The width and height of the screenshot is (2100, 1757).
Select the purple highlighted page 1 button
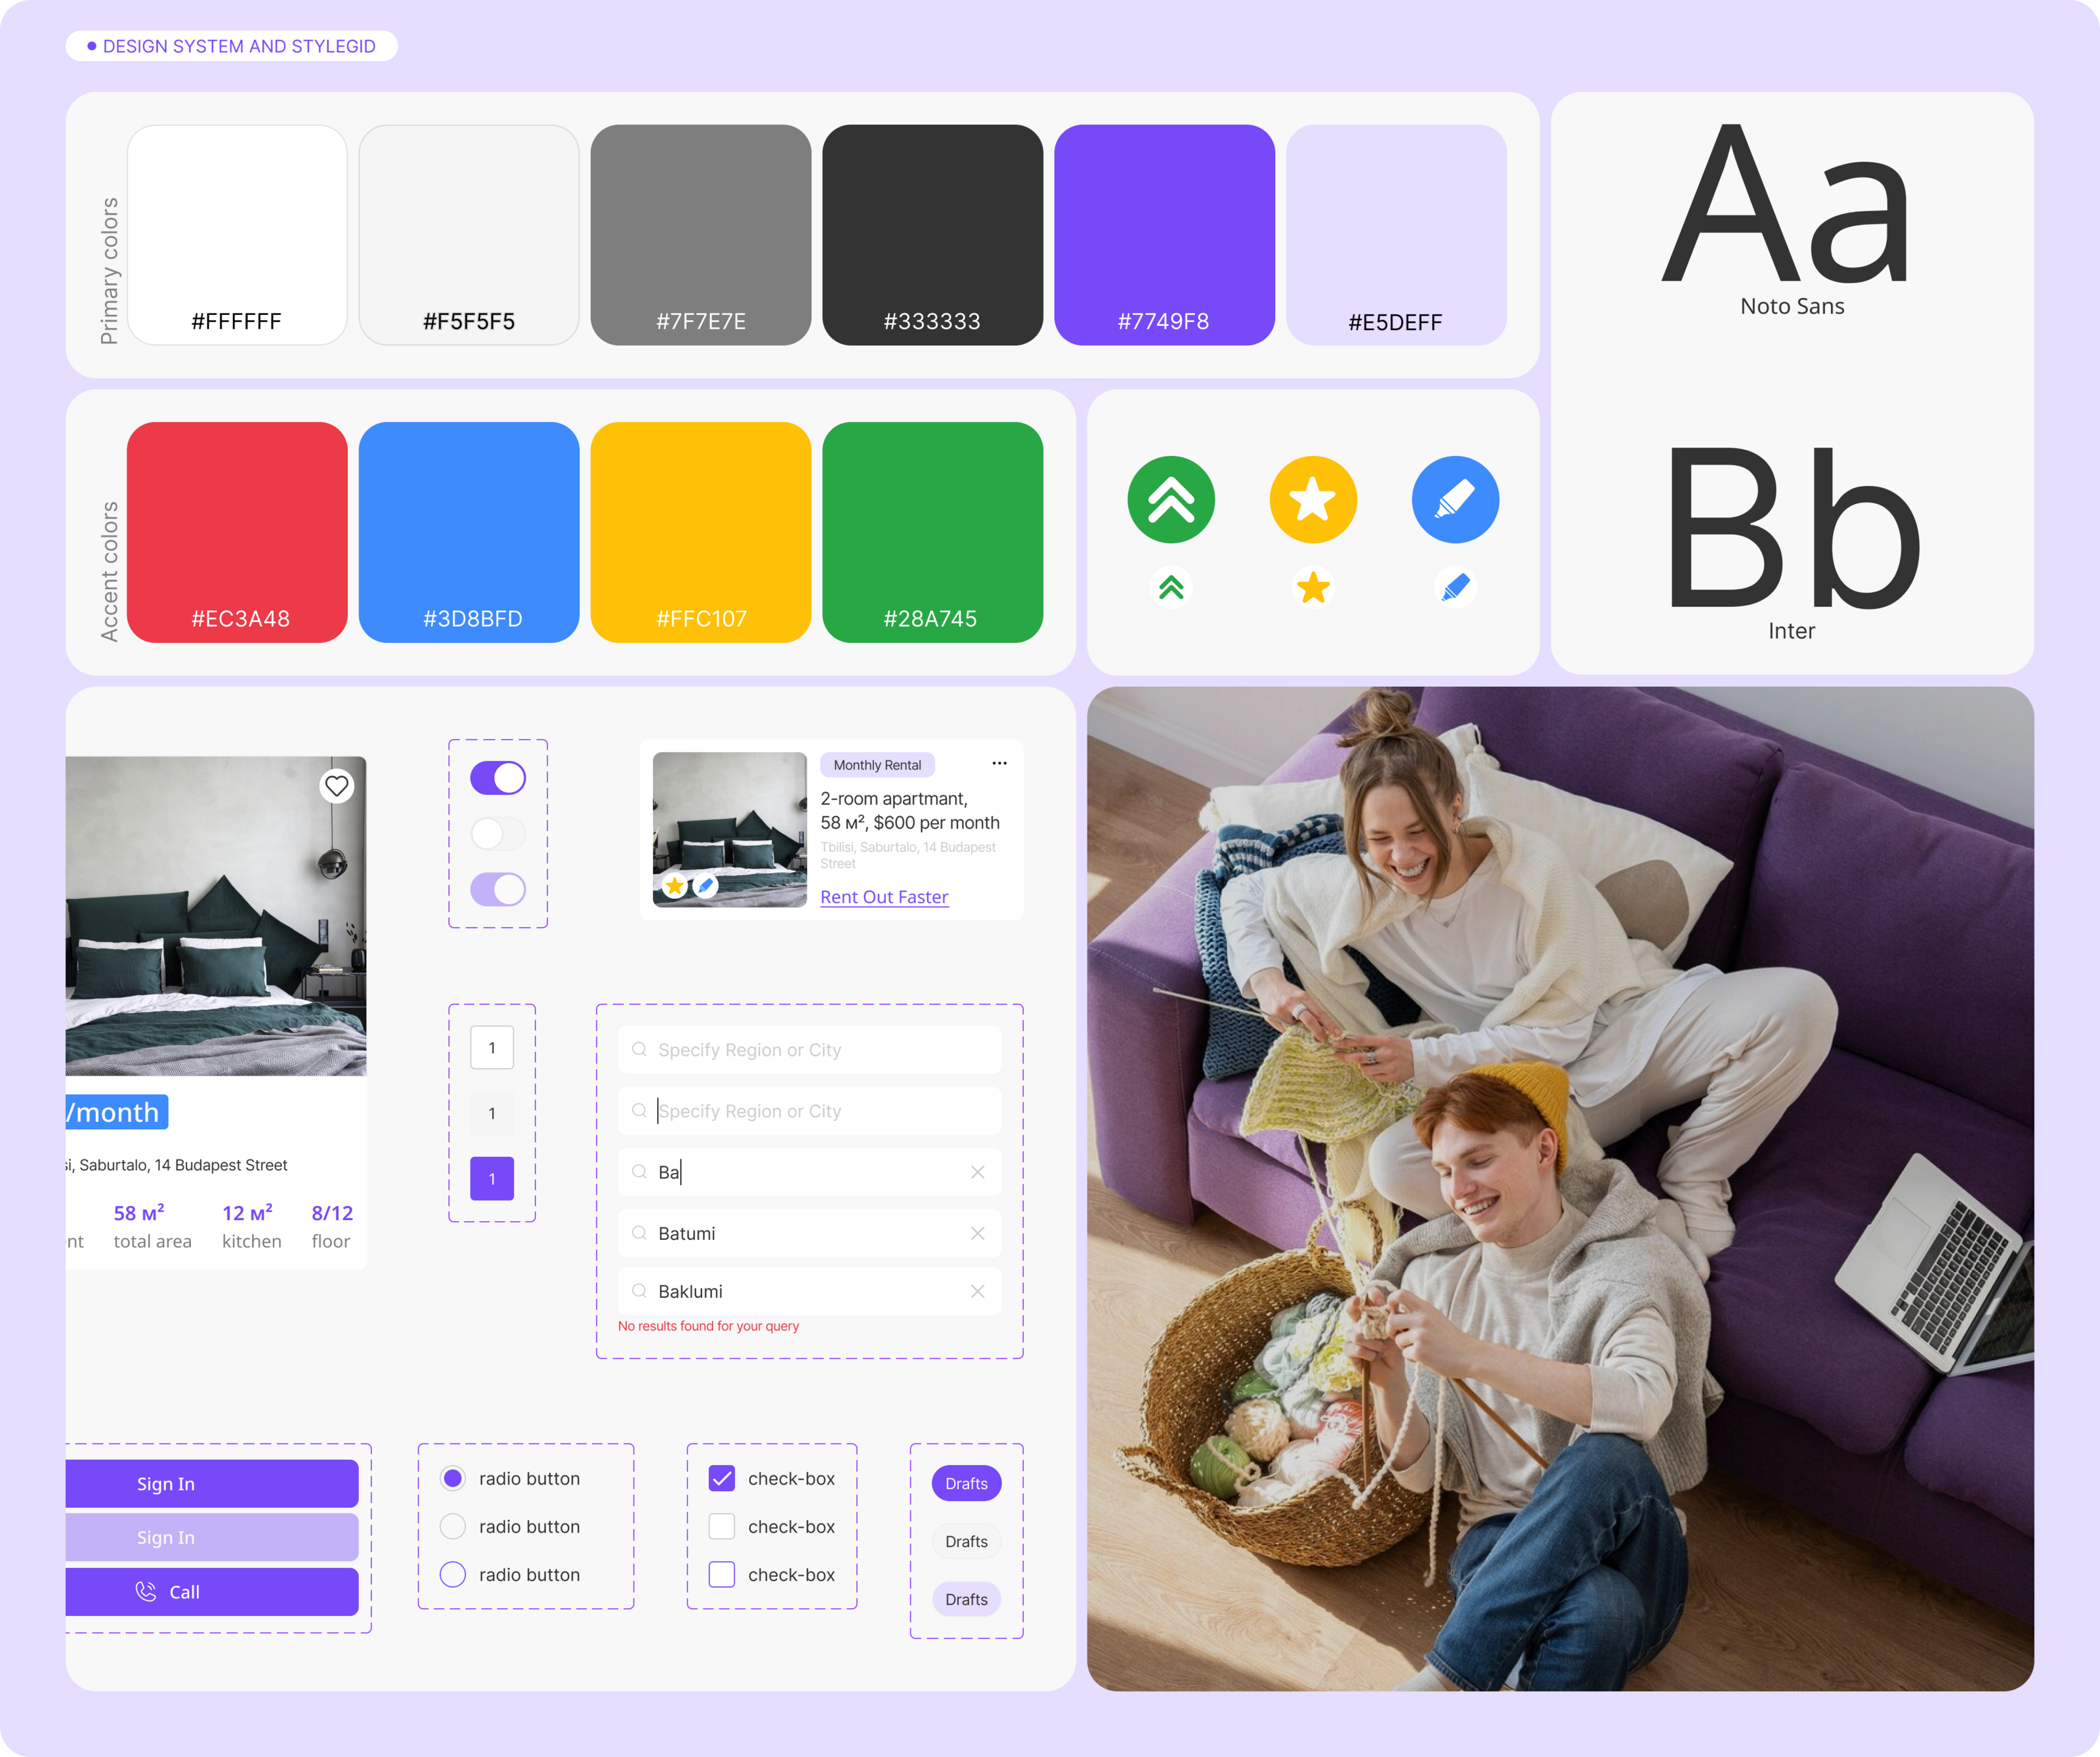[492, 1178]
